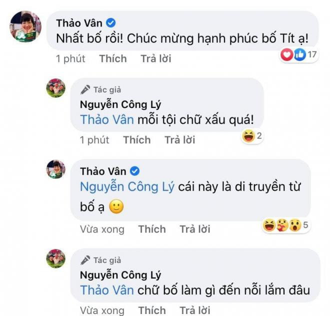Image resolution: width=330 pixels, height=316 pixels.
Task: Click the laughing reaction emoji with count 2
Action: 248,136
